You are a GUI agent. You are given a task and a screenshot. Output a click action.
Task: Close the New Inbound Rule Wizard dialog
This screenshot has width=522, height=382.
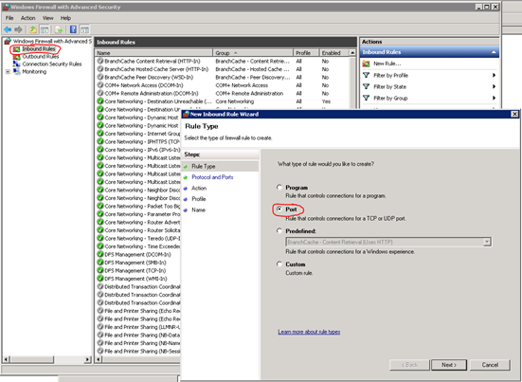pyautogui.click(x=514, y=115)
